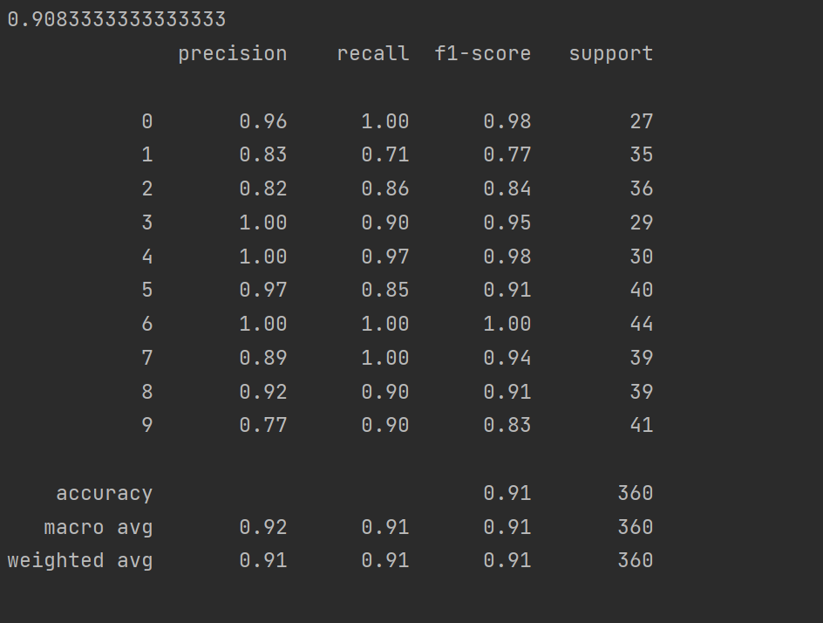823x623 pixels.
Task: Click recall 0.85 for class 5
Action: (384, 290)
